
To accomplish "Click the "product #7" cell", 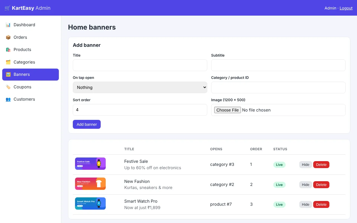I will click(221, 204).
